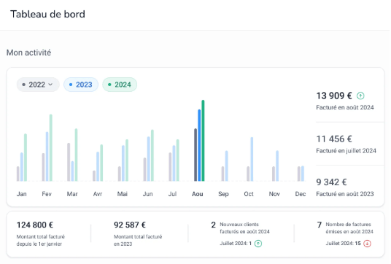
Task: Click the green up arrow beside Juillet 2024: 1
Action: coord(258,244)
